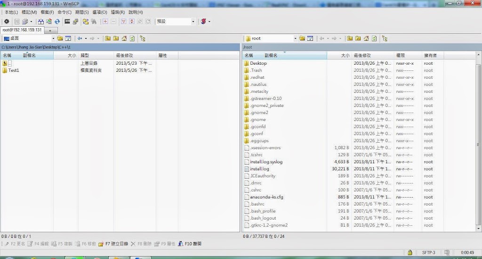482x259 pixels.
Task: Click the queue list icon beside gear
Action: pos(17,22)
